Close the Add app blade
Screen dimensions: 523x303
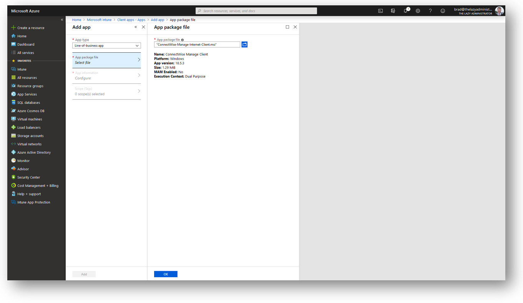(x=143, y=27)
